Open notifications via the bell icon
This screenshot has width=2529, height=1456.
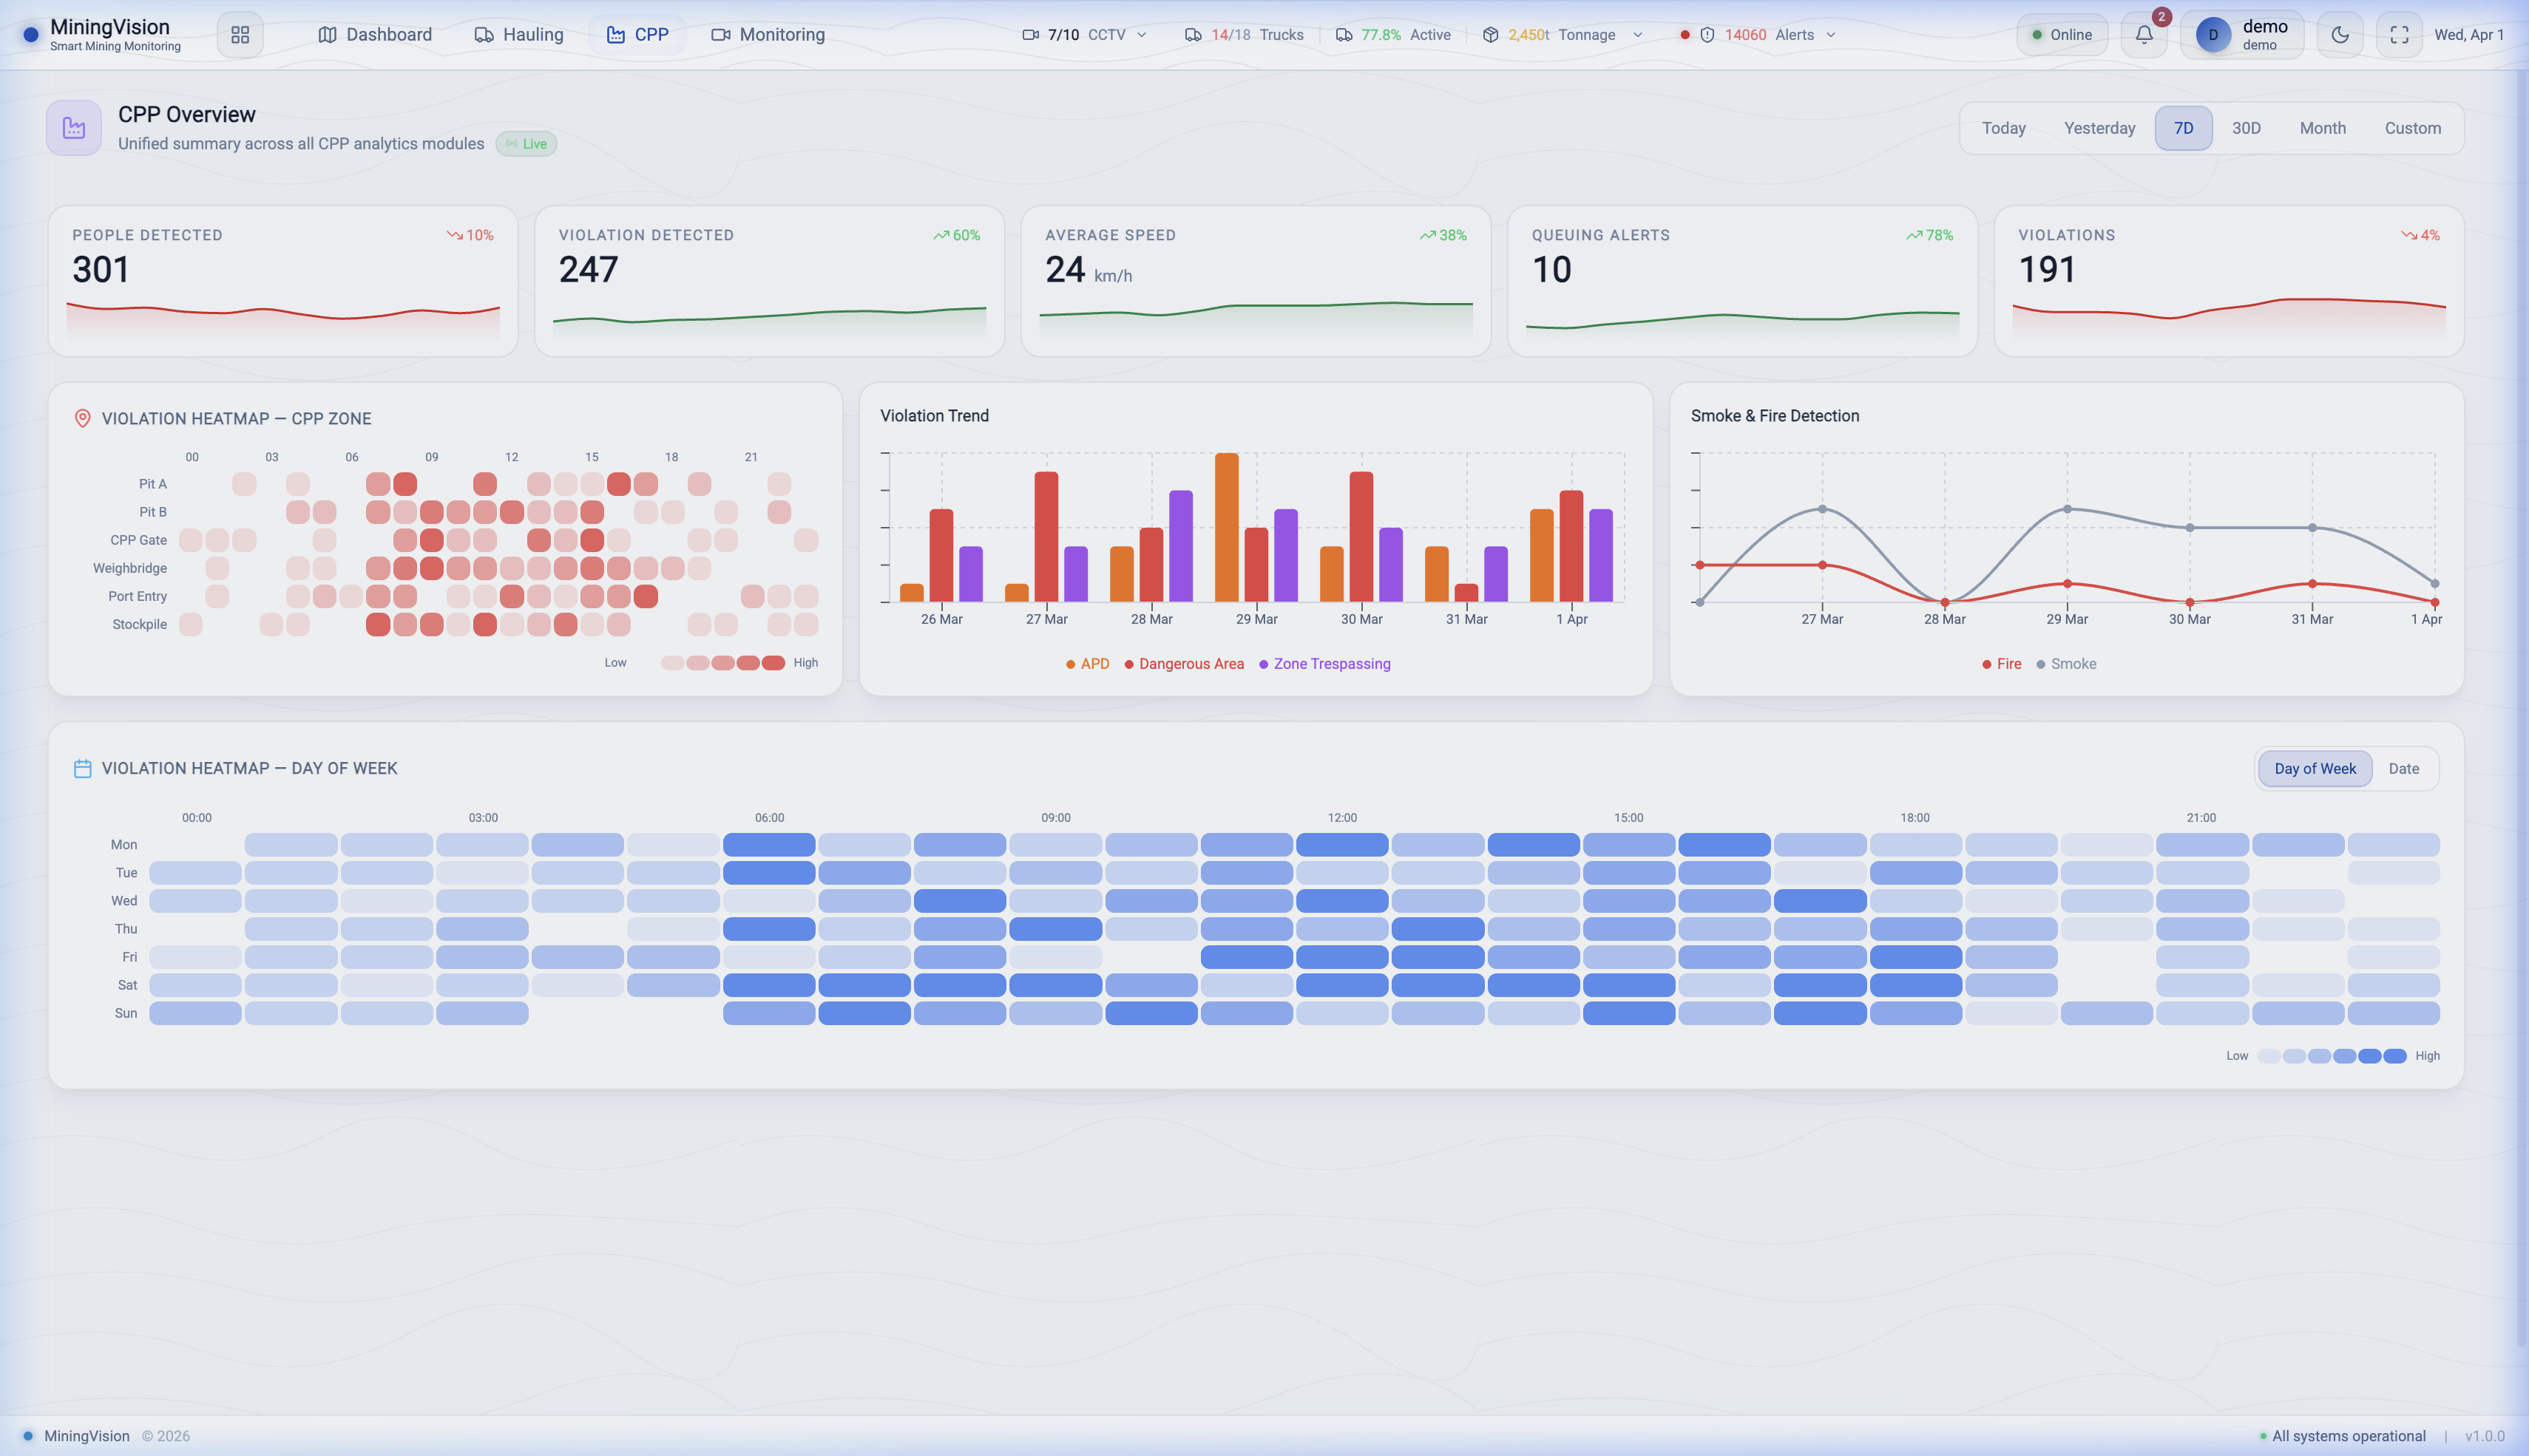tap(2143, 35)
